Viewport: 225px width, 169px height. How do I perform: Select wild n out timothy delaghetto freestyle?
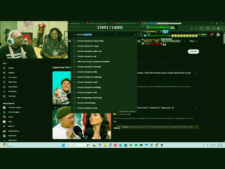[104, 62]
